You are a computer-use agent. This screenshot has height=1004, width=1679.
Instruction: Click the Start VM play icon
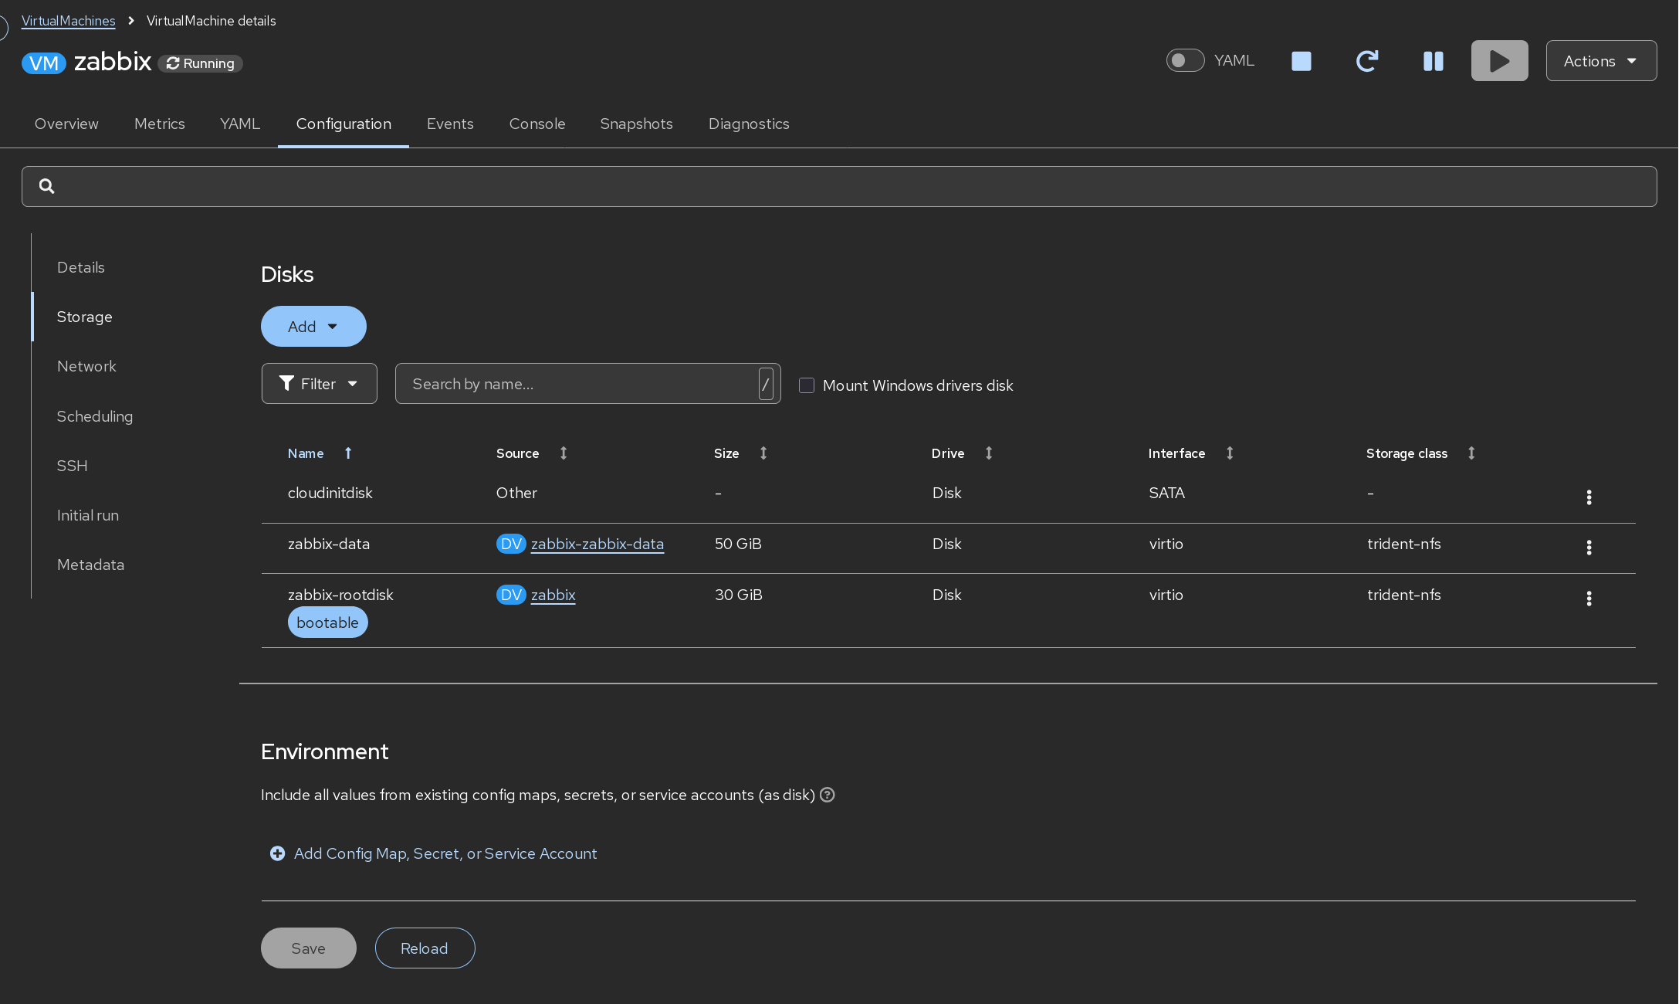[1499, 61]
